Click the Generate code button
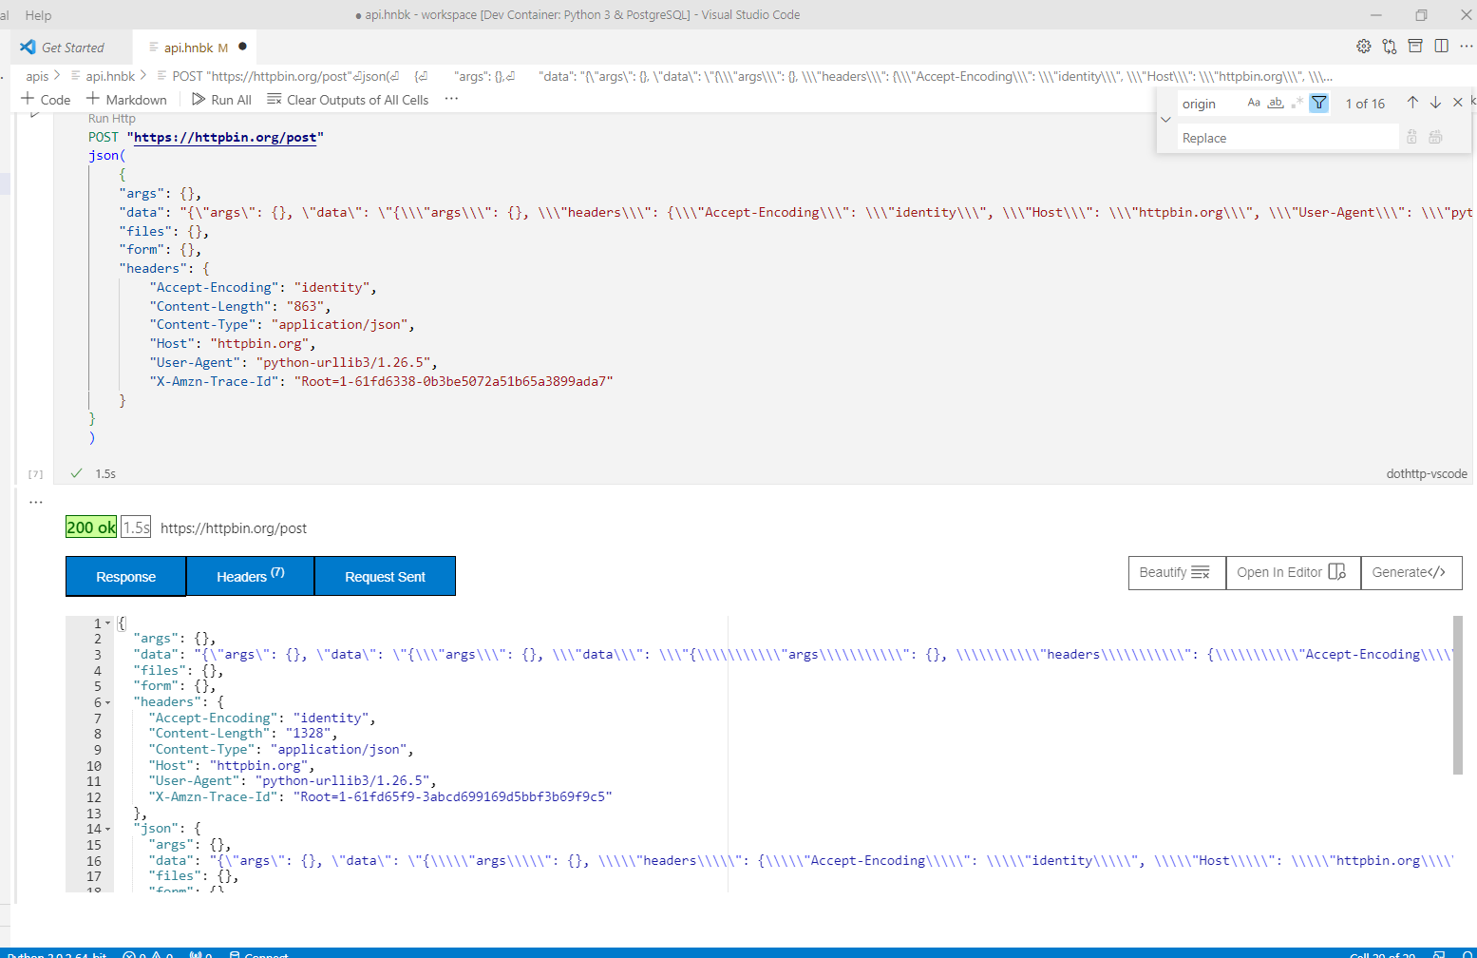 pos(1411,572)
